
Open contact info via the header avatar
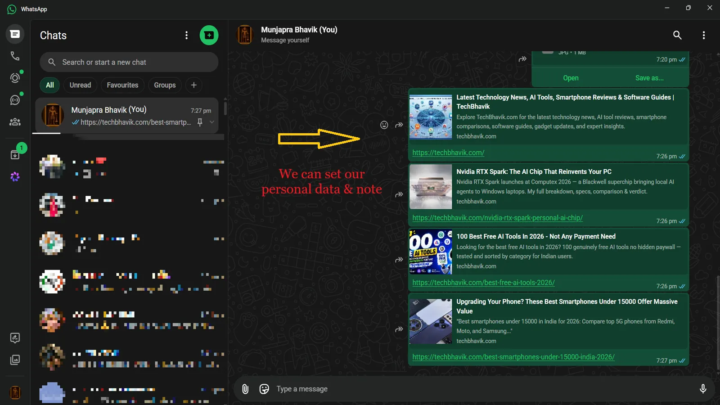pyautogui.click(x=245, y=35)
